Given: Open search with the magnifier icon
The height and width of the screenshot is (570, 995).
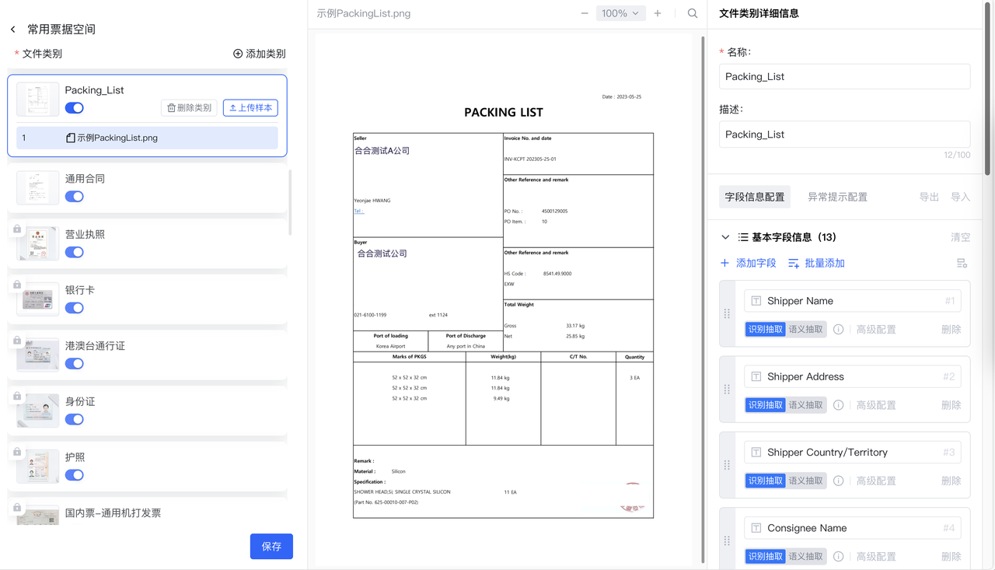Looking at the screenshot, I should pos(692,13).
